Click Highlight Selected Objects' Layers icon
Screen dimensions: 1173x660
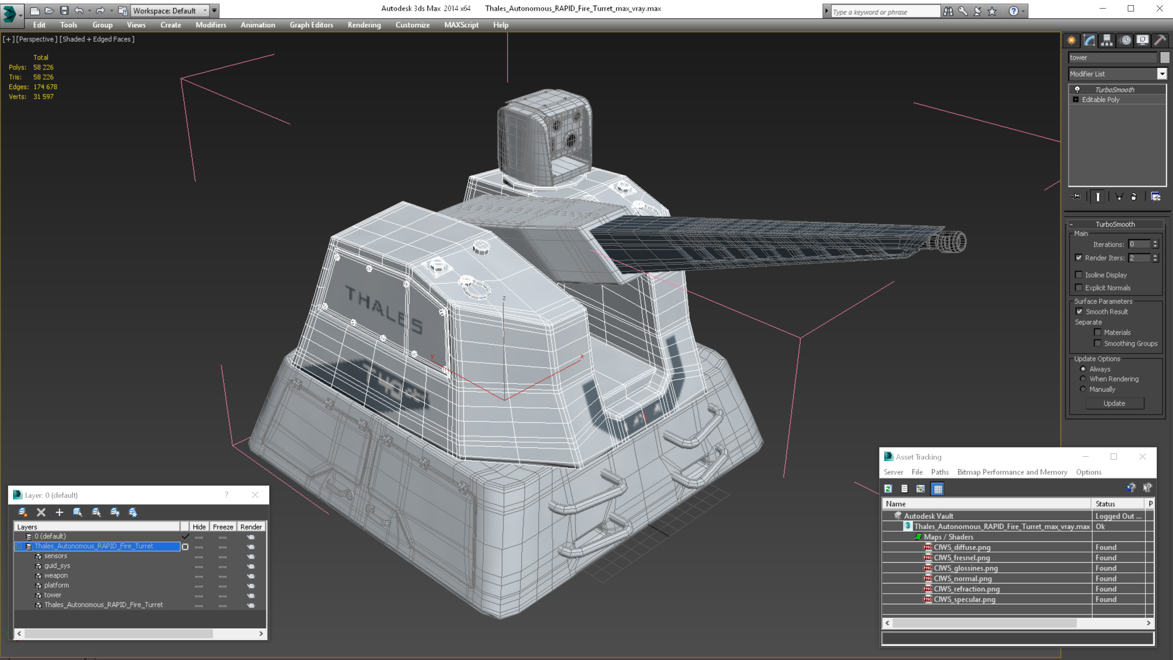point(96,513)
